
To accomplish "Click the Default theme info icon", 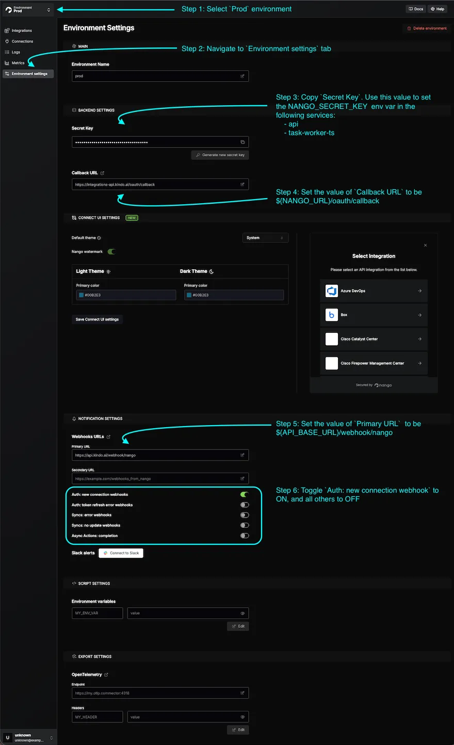I will pos(99,238).
